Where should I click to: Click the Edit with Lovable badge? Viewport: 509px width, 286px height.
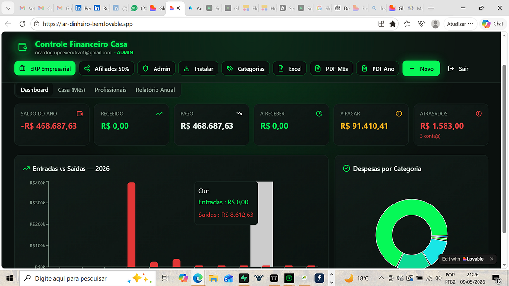tap(463, 259)
